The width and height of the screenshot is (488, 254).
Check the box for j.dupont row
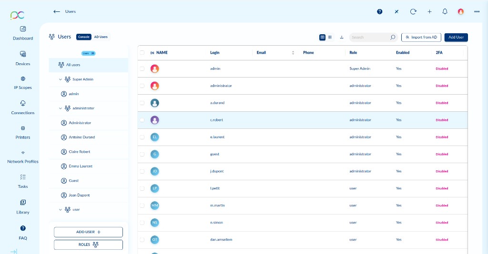coord(142,171)
